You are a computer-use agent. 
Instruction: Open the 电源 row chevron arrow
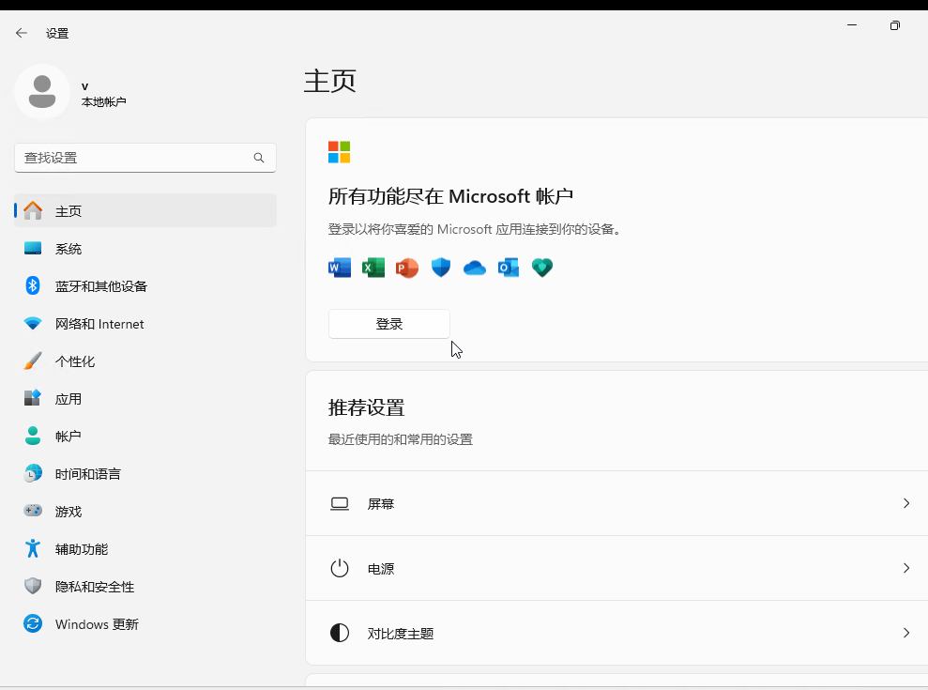click(905, 568)
